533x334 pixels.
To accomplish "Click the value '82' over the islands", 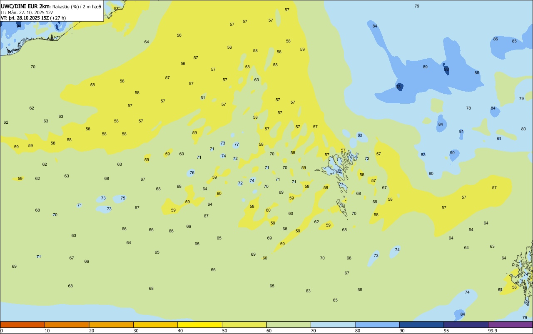I will point(339,172).
